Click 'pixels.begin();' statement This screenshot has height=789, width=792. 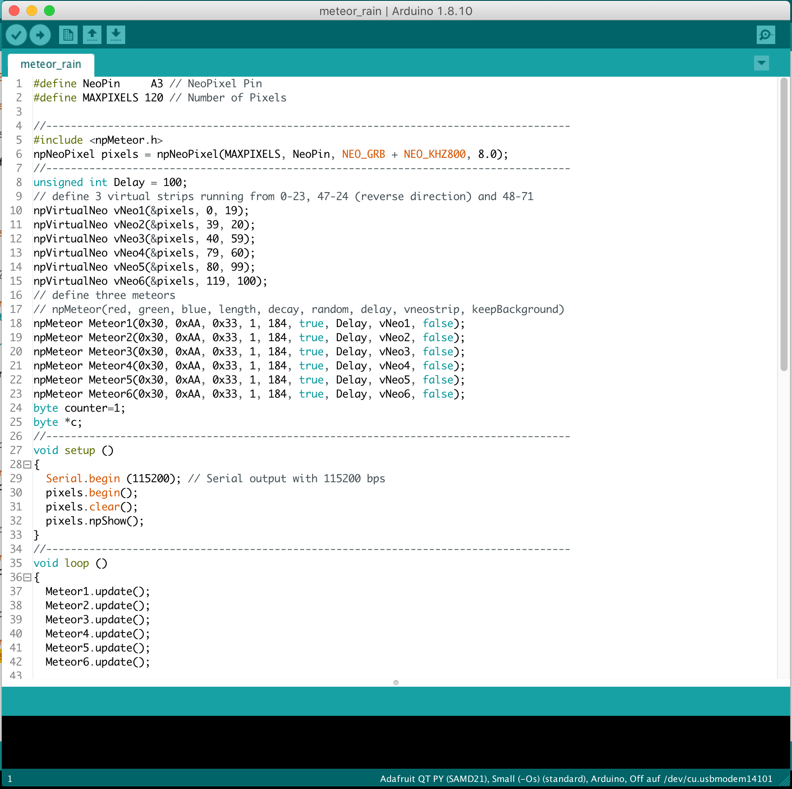[92, 493]
